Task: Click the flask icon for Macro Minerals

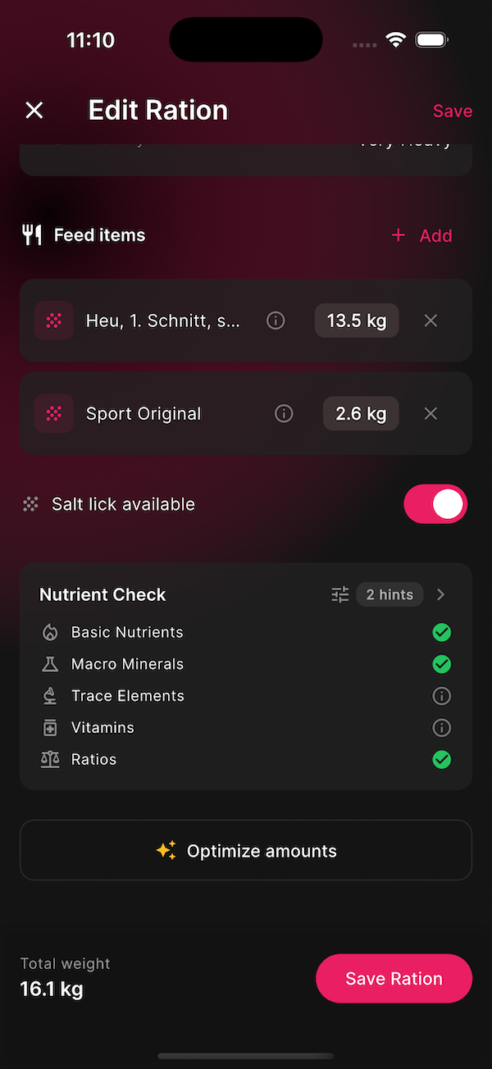Action: 49,664
